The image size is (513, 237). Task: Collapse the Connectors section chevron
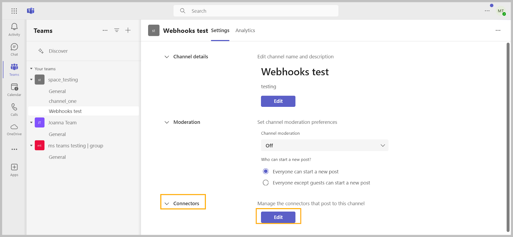(x=167, y=204)
